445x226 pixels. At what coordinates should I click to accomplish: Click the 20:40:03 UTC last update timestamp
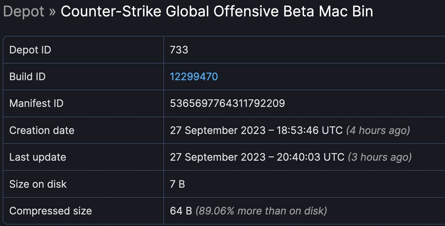click(x=310, y=157)
